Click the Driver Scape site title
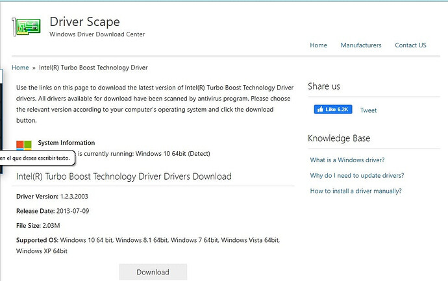 (x=84, y=22)
